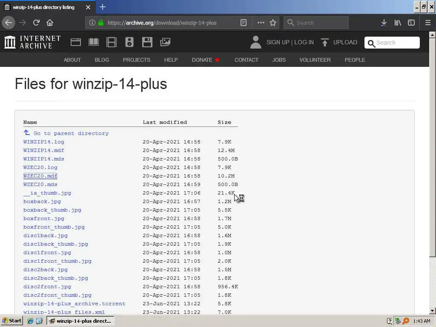
Task: Download WINZIP14.log file
Action: click(44, 142)
